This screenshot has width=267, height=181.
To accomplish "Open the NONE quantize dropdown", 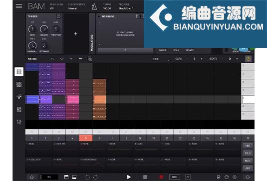I will (x=160, y=59).
